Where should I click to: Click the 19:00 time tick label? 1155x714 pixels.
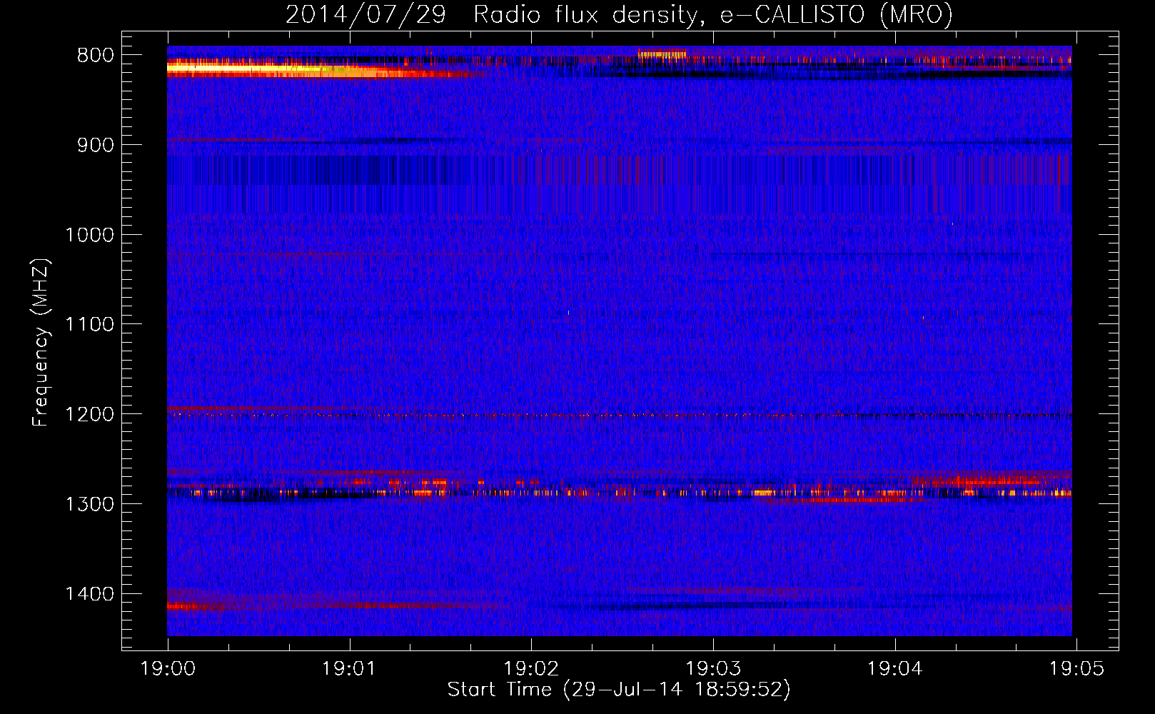pyautogui.click(x=168, y=669)
